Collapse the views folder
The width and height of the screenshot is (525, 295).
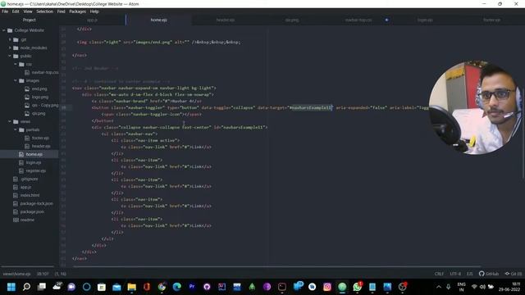[x=10, y=121]
